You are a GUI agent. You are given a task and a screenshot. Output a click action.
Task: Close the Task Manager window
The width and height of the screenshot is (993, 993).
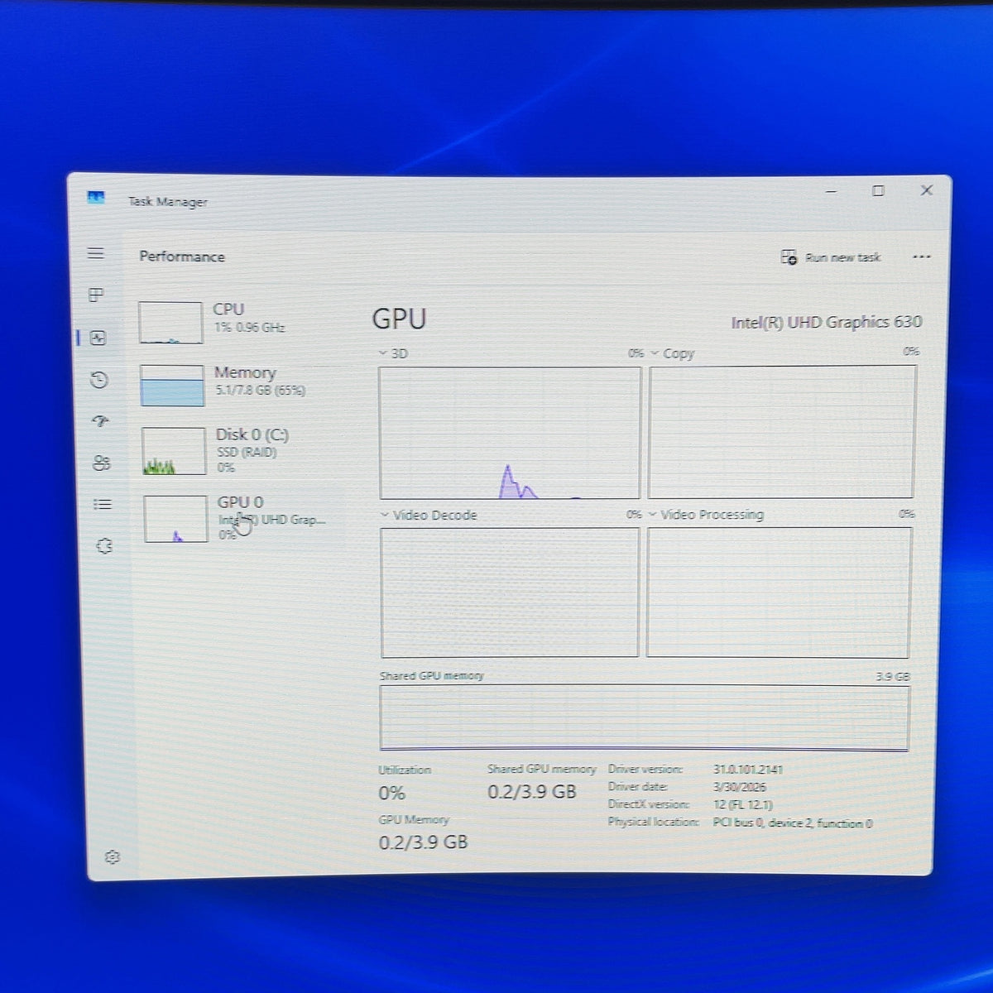coord(927,189)
